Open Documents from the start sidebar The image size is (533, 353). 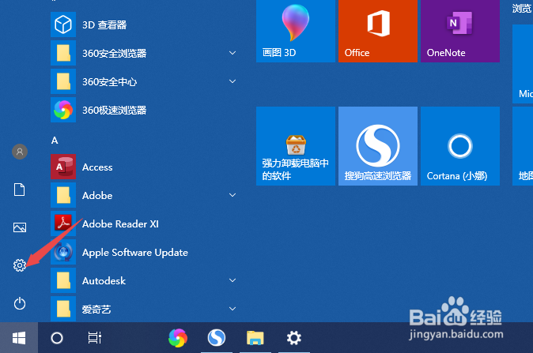[x=20, y=190]
